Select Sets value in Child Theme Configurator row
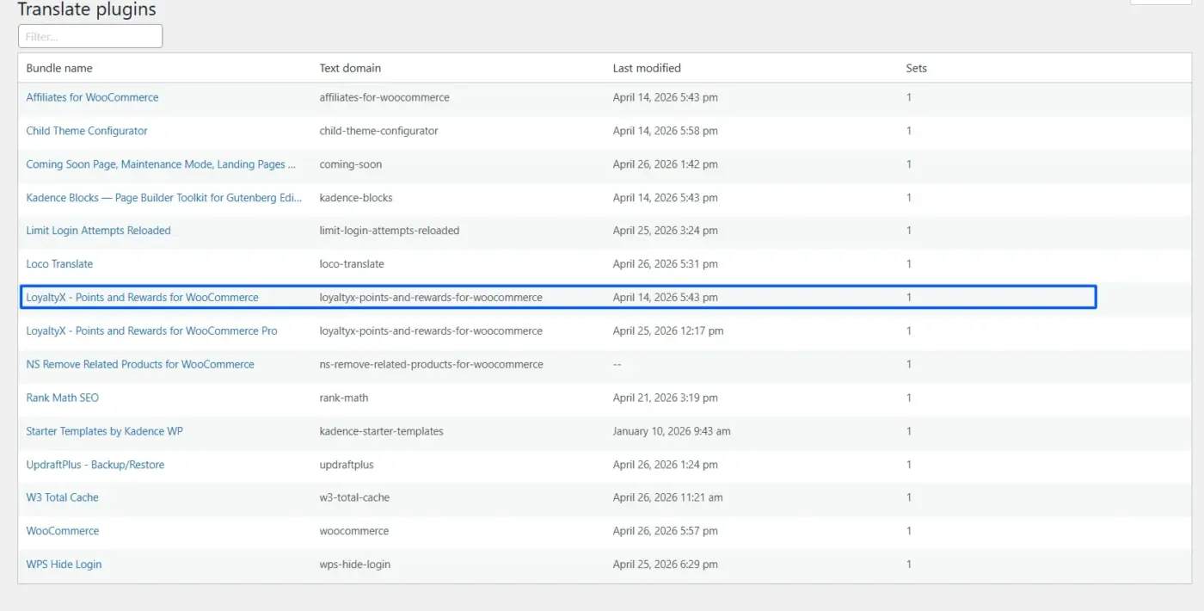This screenshot has width=1204, height=611. point(909,131)
